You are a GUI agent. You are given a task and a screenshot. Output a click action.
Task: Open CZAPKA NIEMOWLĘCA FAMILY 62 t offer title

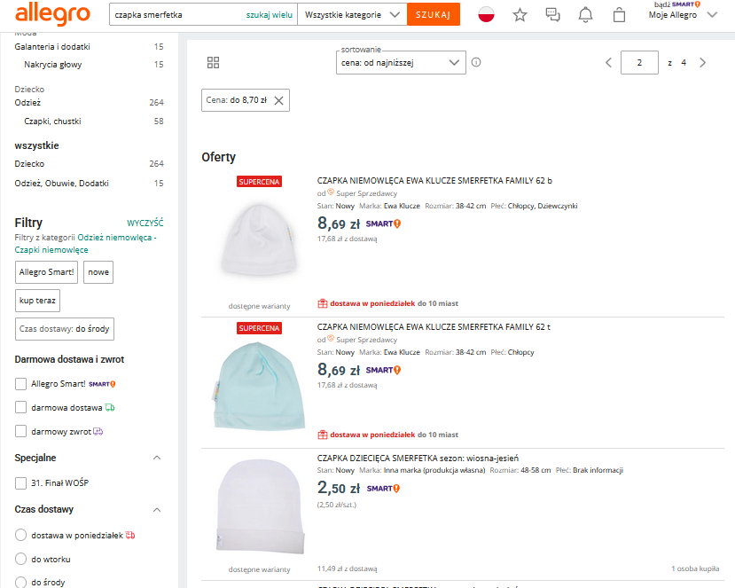(434, 327)
